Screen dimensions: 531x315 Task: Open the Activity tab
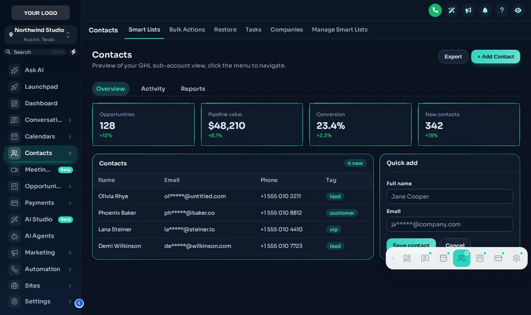(x=153, y=89)
